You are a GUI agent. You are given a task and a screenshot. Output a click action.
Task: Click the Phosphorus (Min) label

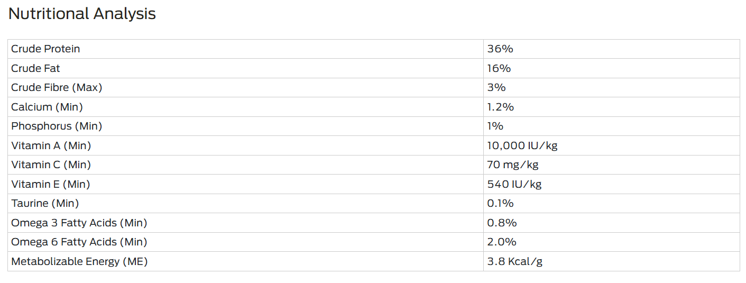pos(57,126)
